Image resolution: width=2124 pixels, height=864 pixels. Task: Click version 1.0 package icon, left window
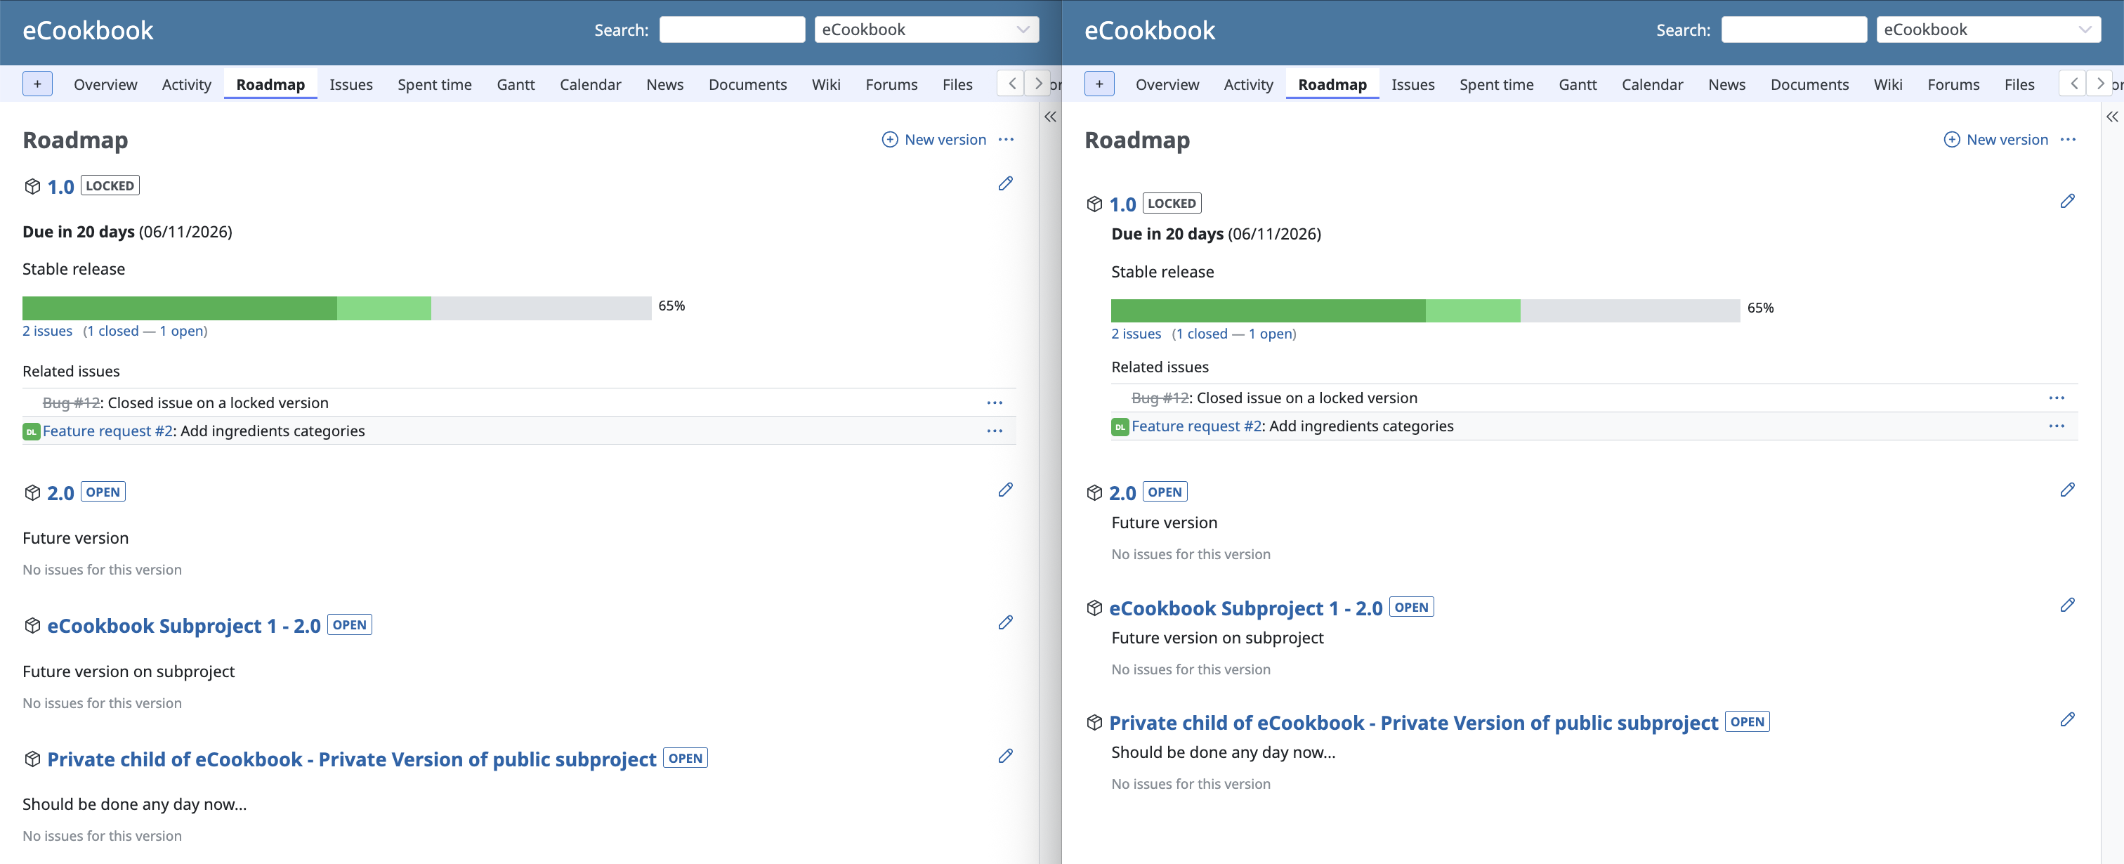click(x=32, y=186)
